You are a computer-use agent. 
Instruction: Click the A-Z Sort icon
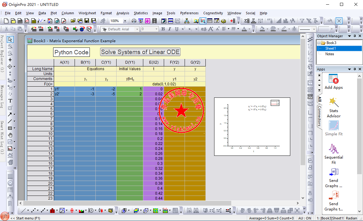pyautogui.click(x=261, y=21)
